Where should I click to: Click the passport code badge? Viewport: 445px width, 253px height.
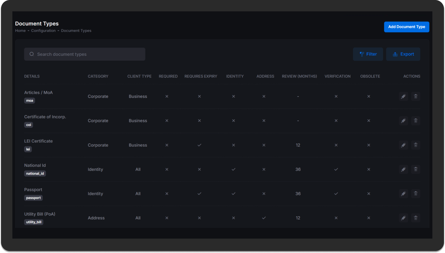33,198
